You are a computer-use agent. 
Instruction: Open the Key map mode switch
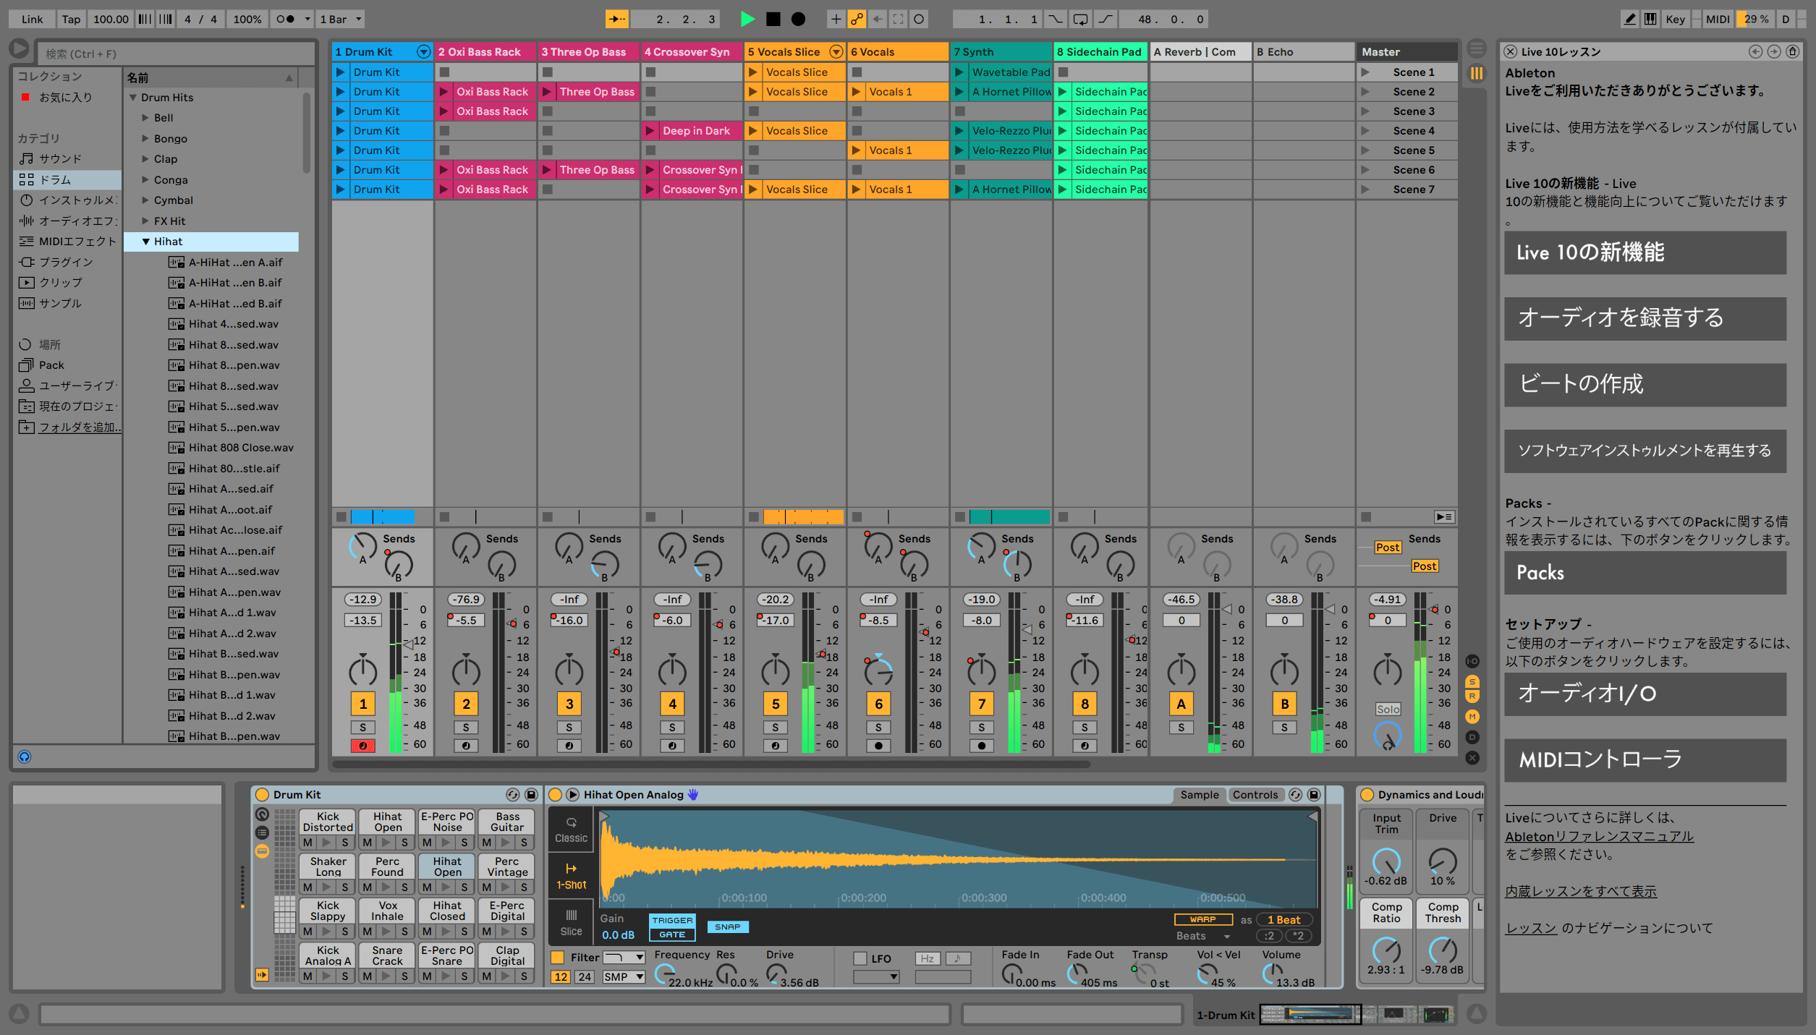pyautogui.click(x=1675, y=20)
